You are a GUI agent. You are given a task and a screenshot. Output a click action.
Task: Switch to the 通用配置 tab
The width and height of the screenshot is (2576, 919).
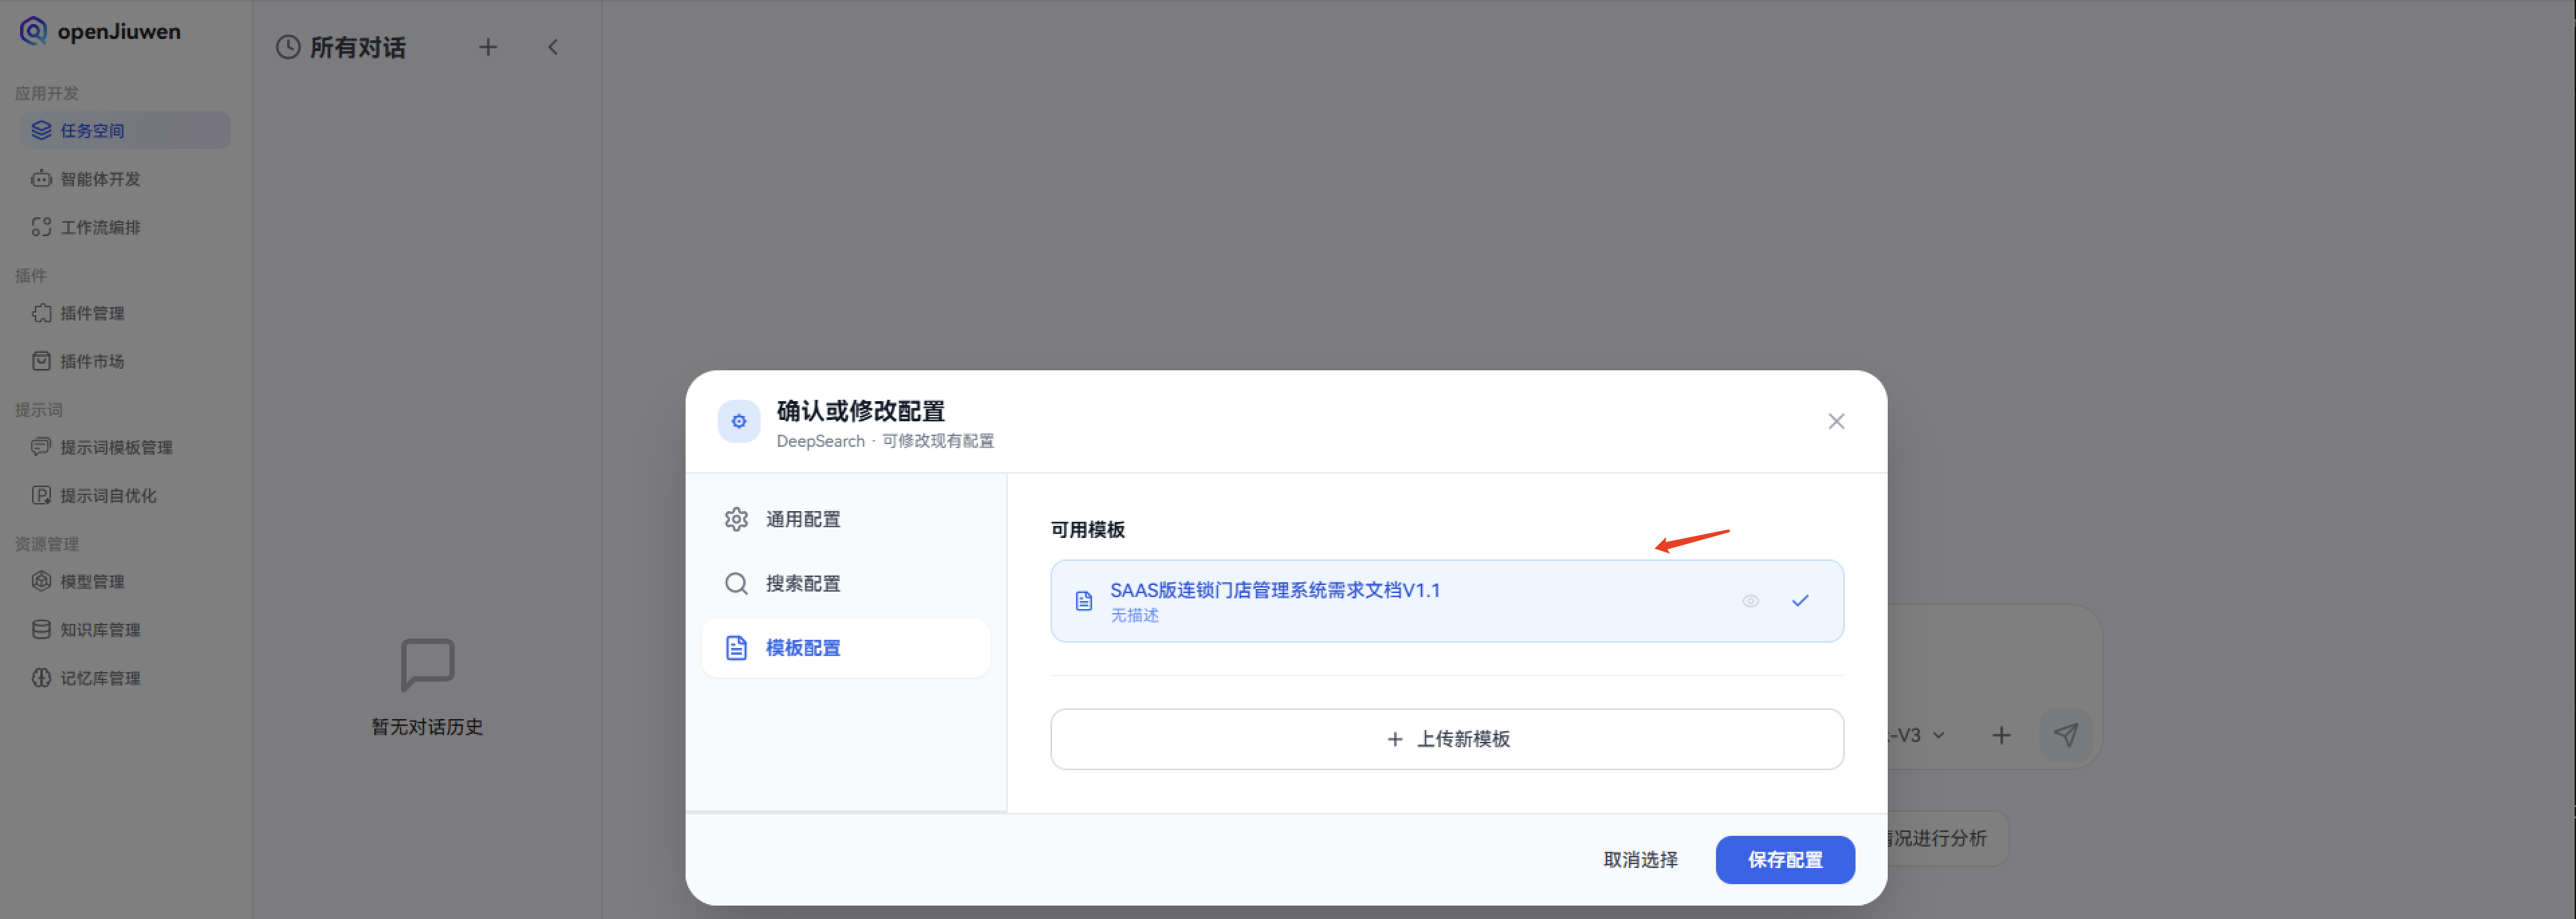coord(803,518)
